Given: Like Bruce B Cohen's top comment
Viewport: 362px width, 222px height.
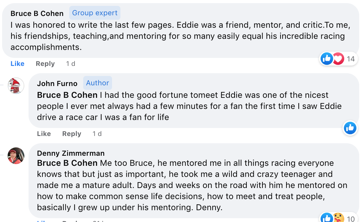Looking at the screenshot, I should click(17, 63).
